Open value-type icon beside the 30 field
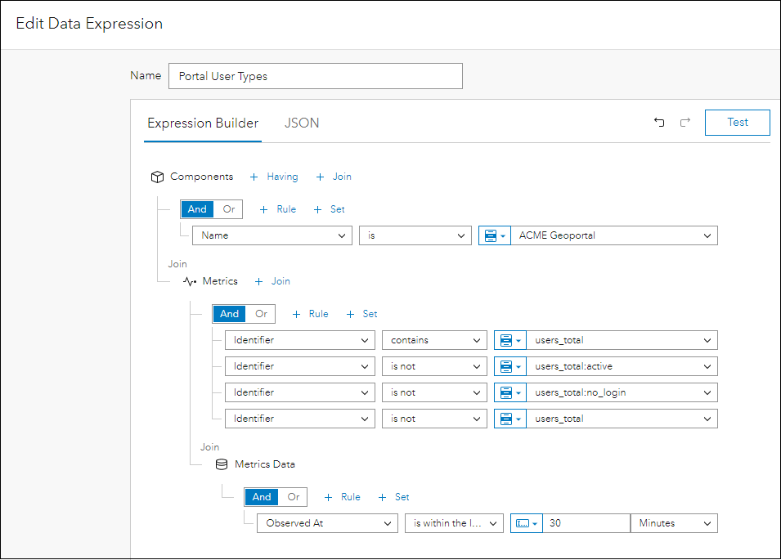Viewport: 781px width, 560px height. coord(526,523)
